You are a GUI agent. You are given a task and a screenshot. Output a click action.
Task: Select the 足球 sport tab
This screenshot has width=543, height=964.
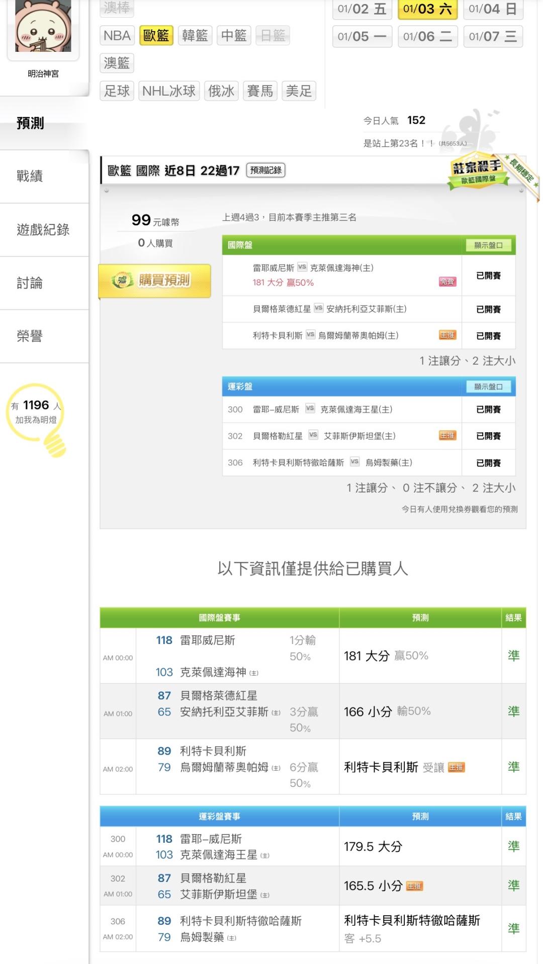[117, 91]
